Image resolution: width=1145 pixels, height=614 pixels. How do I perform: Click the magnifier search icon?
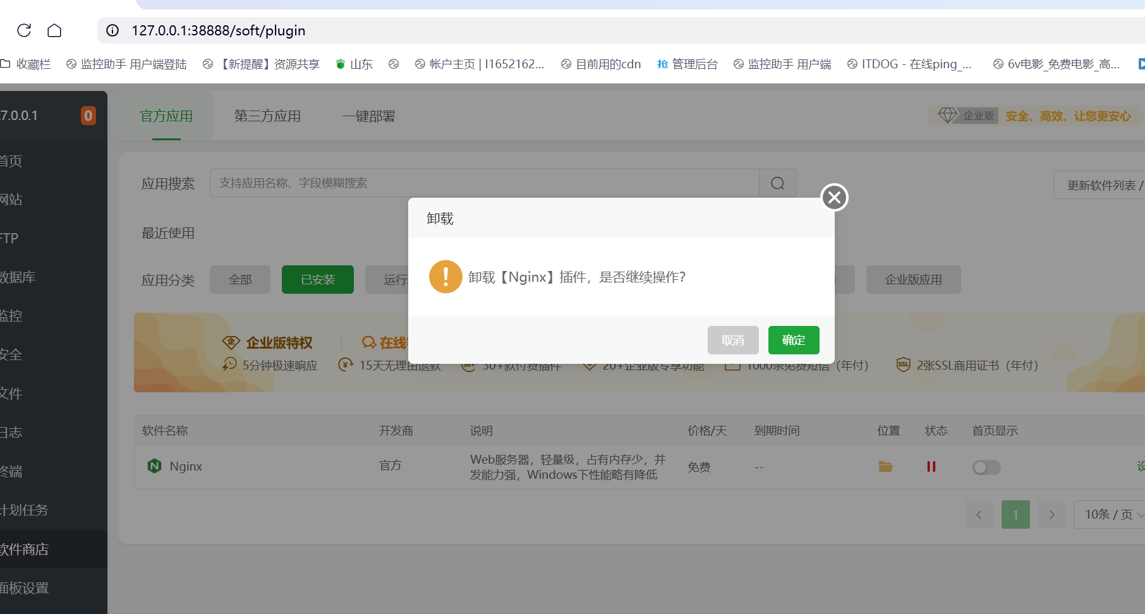click(x=778, y=183)
